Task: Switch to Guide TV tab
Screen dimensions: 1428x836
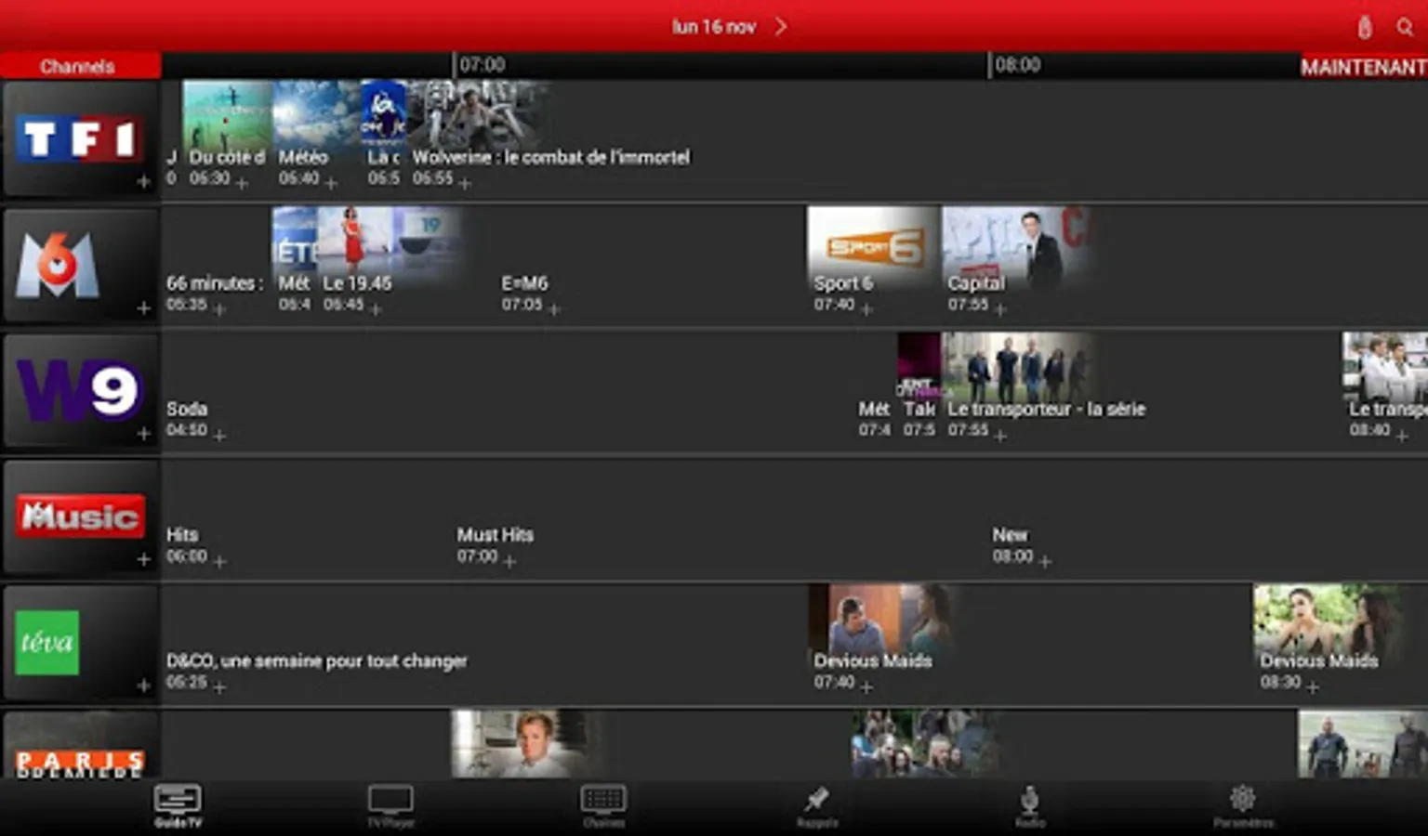Action: coord(178,806)
